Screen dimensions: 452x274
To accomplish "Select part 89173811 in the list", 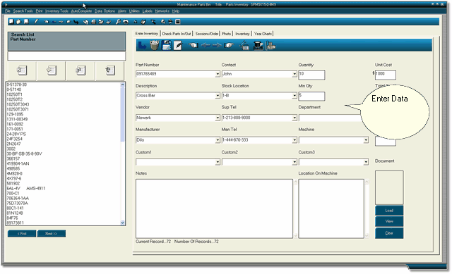I will coord(16,223).
